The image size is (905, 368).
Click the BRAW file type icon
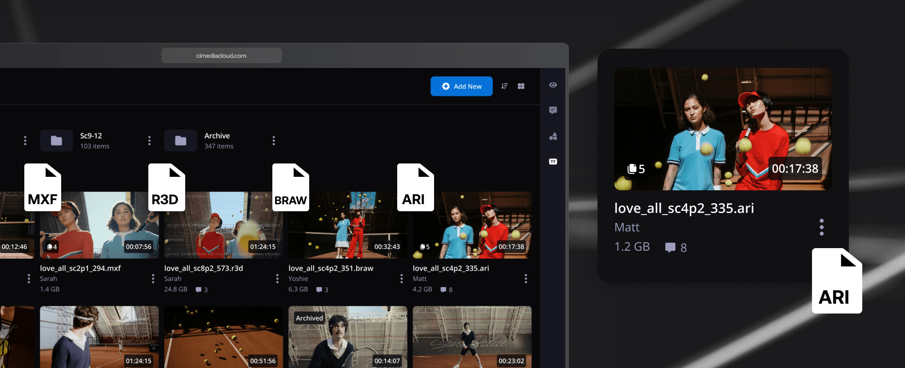[291, 187]
